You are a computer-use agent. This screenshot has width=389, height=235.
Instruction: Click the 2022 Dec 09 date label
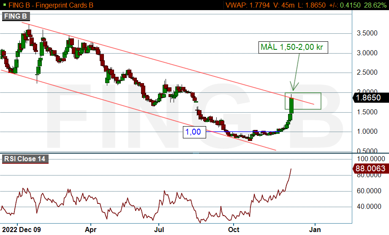22,230
